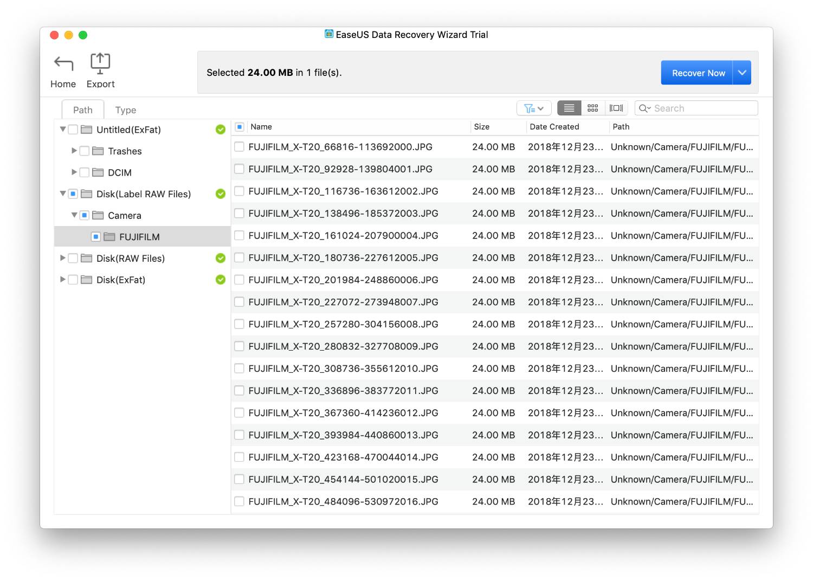Switch to filmstrip preview view icon
This screenshot has height=581, width=813.
[x=616, y=108]
